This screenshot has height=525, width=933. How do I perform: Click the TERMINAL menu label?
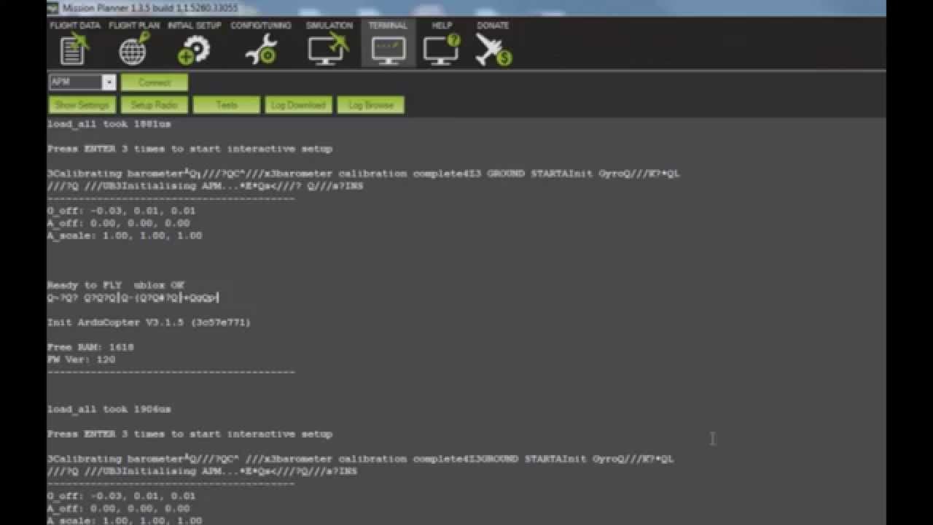(x=388, y=26)
